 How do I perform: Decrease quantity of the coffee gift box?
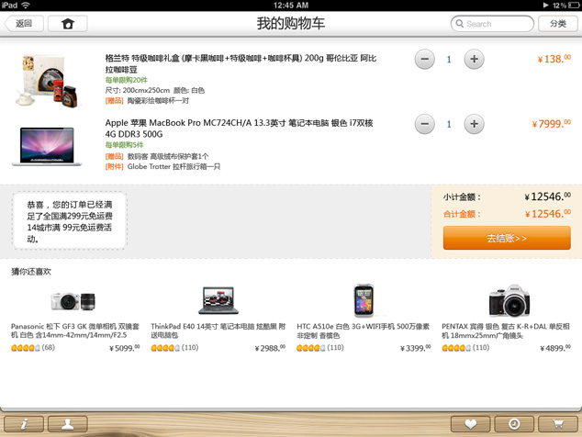[x=424, y=60]
